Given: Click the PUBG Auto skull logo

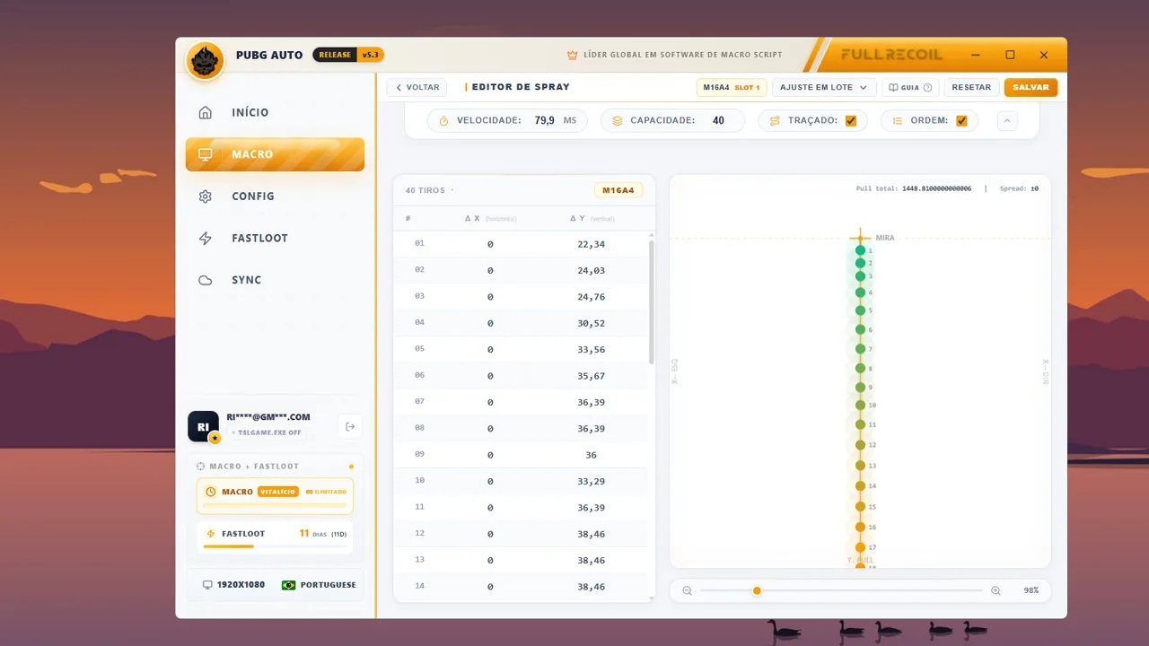Looking at the screenshot, I should (206, 61).
